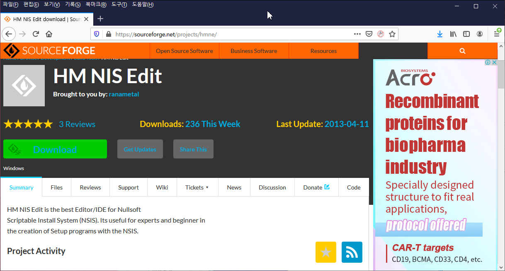Open the 도움말(H) menu
505x271 pixels.
tap(143, 5)
